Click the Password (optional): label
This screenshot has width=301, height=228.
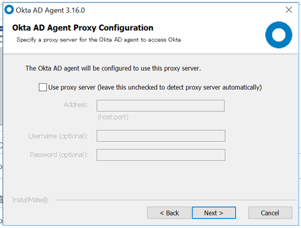[x=59, y=155]
